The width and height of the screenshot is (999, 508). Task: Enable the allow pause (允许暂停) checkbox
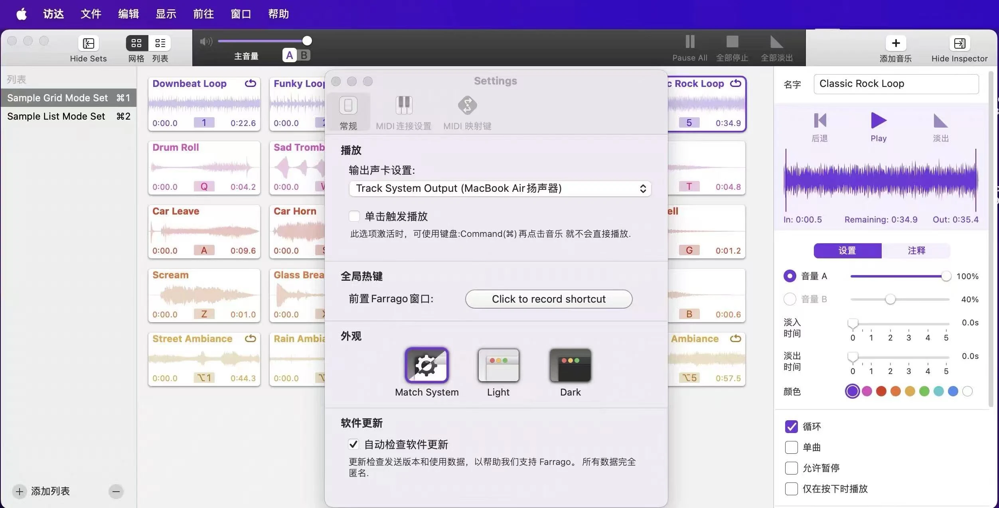[791, 468]
